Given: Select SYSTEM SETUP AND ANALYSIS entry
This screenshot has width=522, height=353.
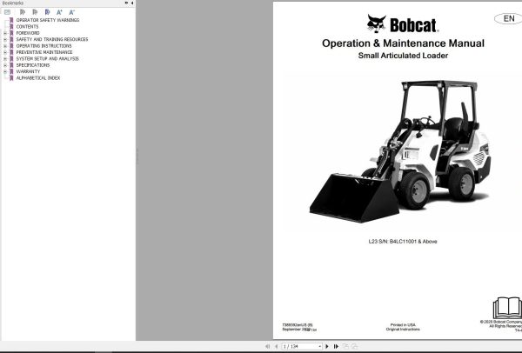Looking at the screenshot, I should [48, 58].
